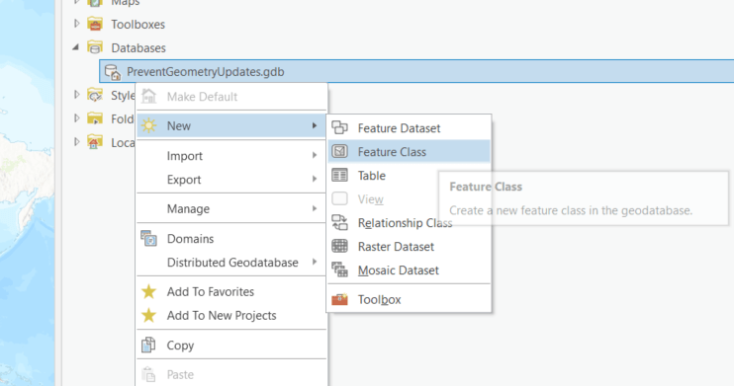This screenshot has width=734, height=386.
Task: Expand the Styles tree node
Action: 77,95
